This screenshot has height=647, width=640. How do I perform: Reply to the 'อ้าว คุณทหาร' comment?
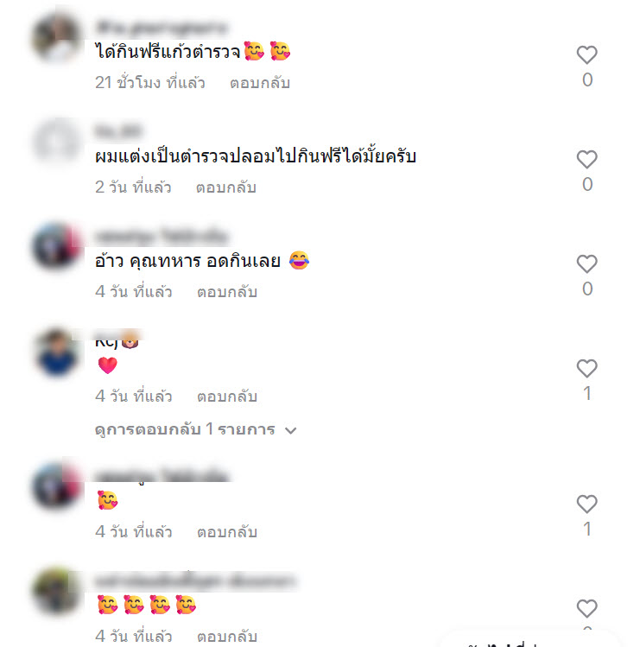[x=227, y=292]
